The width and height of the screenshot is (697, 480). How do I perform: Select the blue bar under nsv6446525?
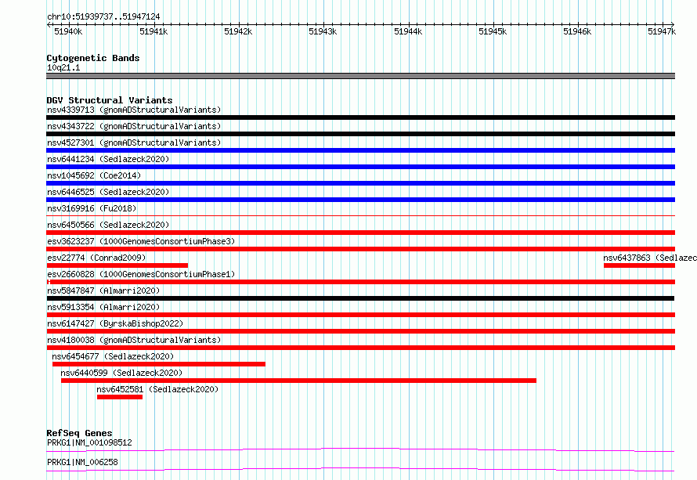360,200
